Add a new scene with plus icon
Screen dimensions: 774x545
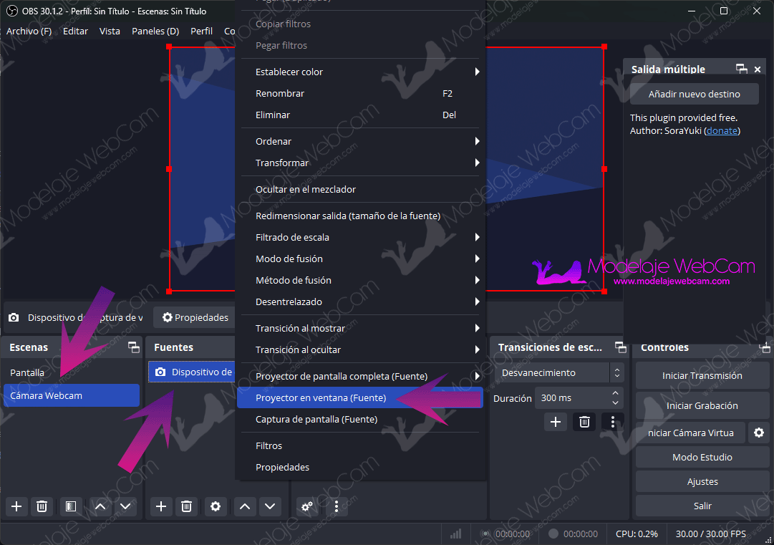click(16, 506)
